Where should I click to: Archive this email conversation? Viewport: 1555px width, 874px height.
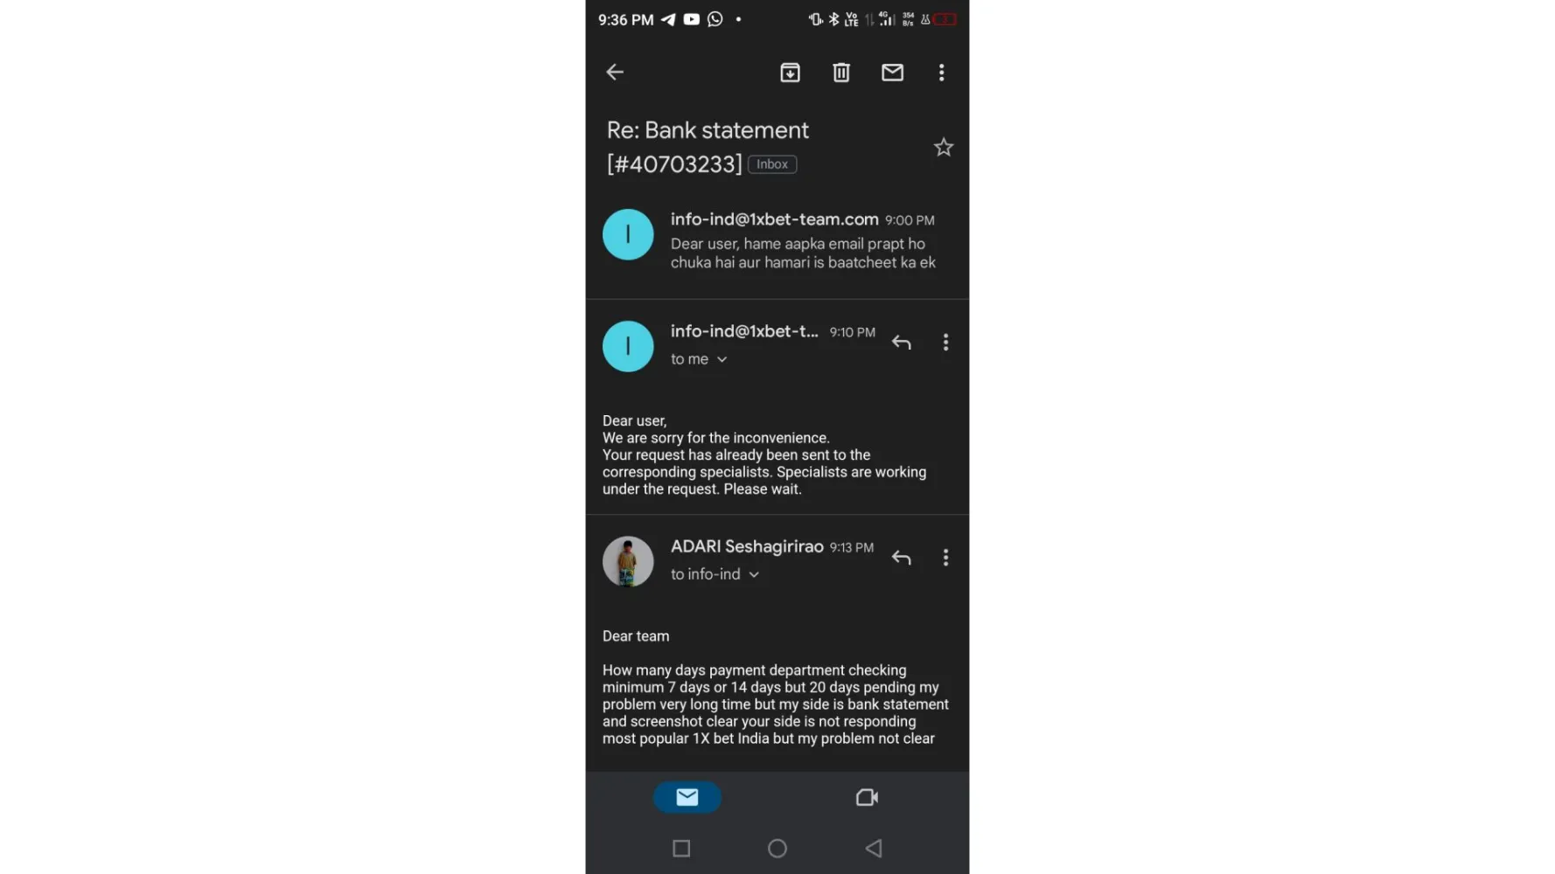tap(790, 73)
